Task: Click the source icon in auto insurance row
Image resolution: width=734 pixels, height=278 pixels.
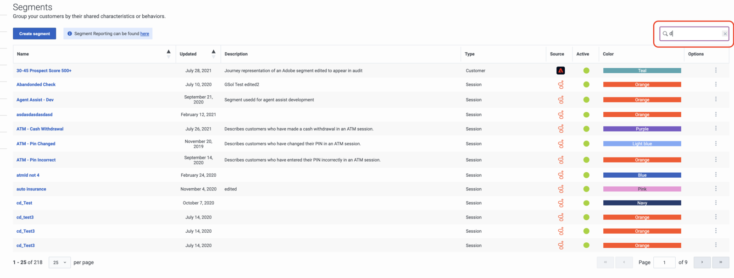Action: point(561,189)
